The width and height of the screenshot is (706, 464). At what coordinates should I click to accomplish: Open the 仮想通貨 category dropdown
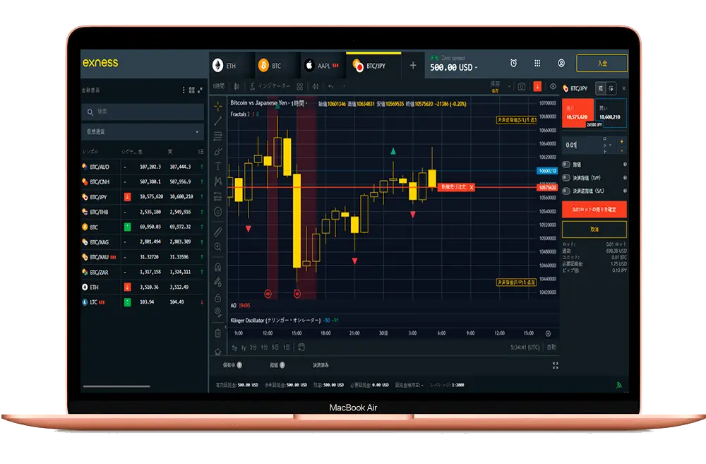(141, 131)
